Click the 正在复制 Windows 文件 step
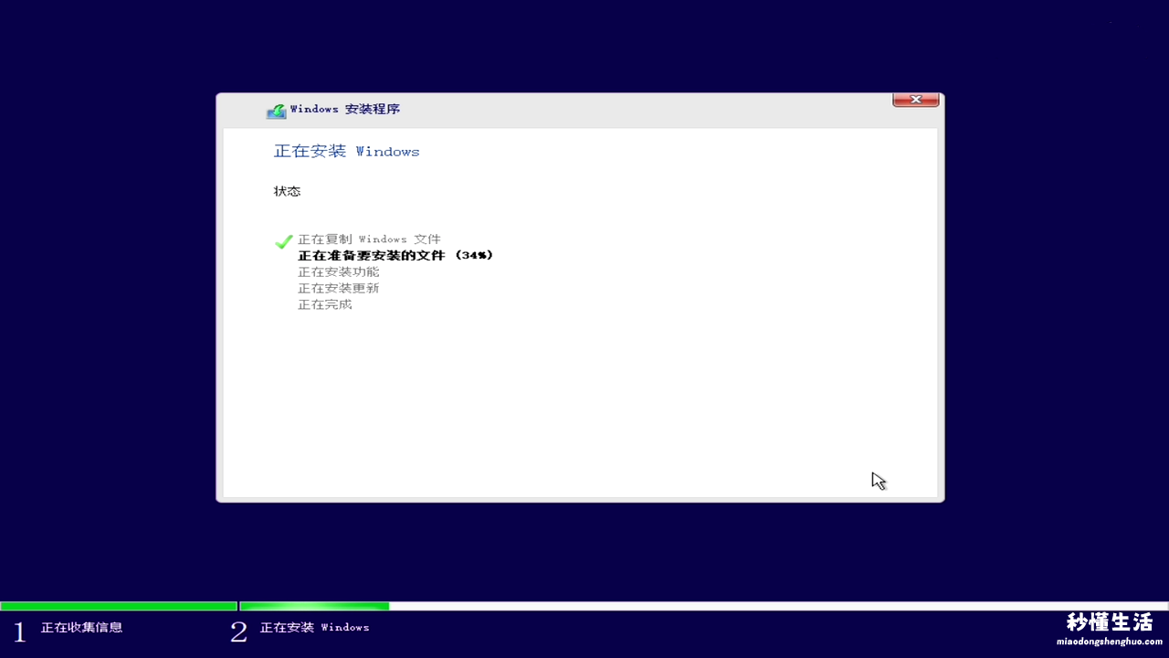1169x658 pixels. pos(369,239)
